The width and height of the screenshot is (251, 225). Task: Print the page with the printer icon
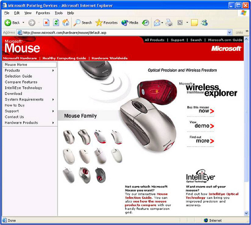169,22
